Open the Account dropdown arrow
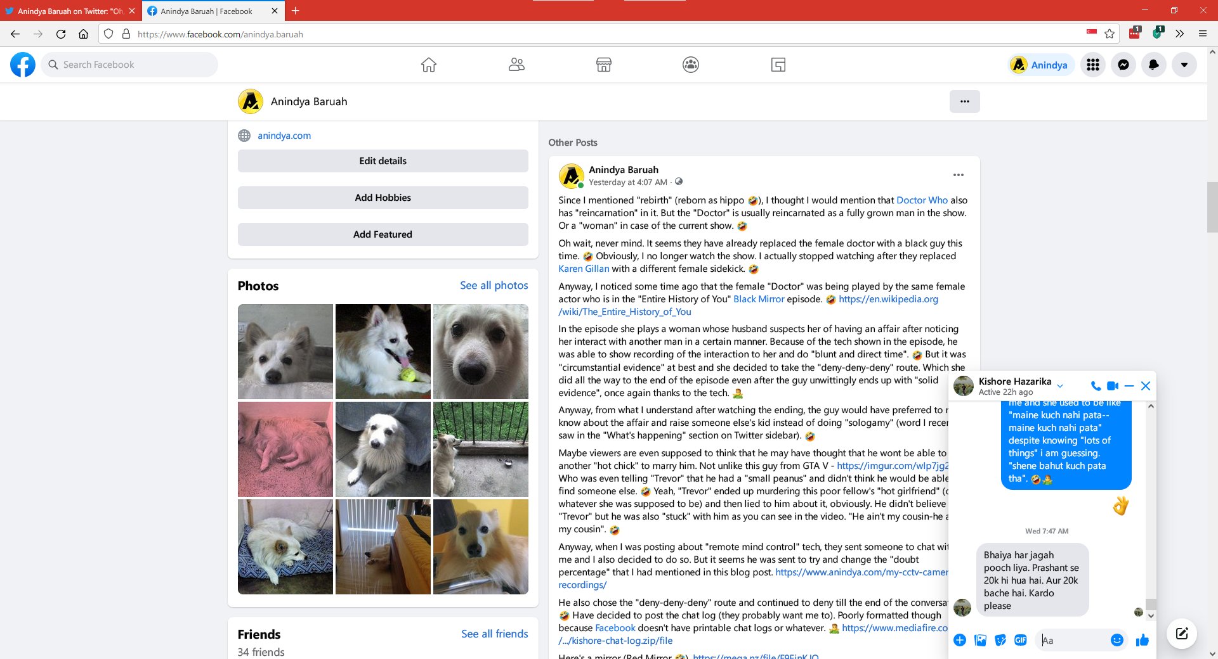 tap(1184, 65)
